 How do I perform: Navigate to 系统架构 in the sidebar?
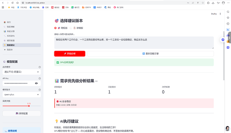(x=22, y=36)
